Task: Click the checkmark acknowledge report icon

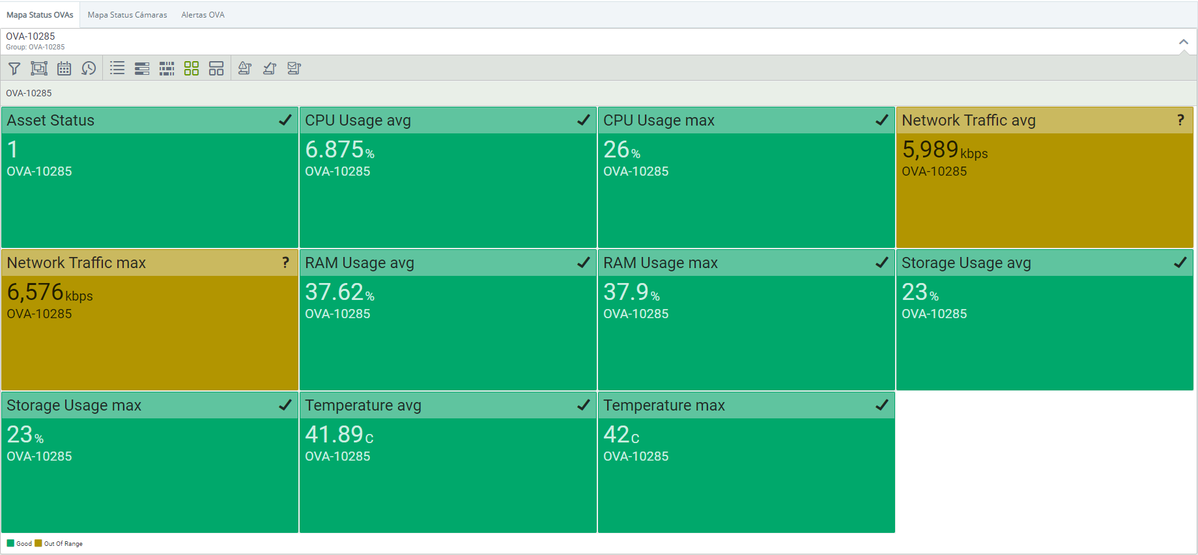Action: [x=270, y=68]
